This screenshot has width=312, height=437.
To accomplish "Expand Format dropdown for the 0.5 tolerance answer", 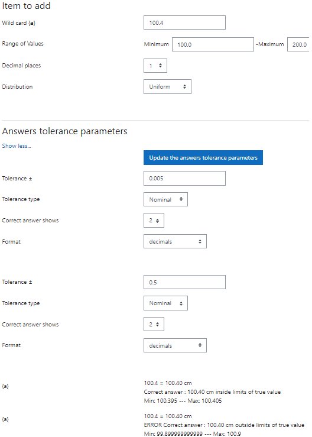I will click(x=175, y=345).
